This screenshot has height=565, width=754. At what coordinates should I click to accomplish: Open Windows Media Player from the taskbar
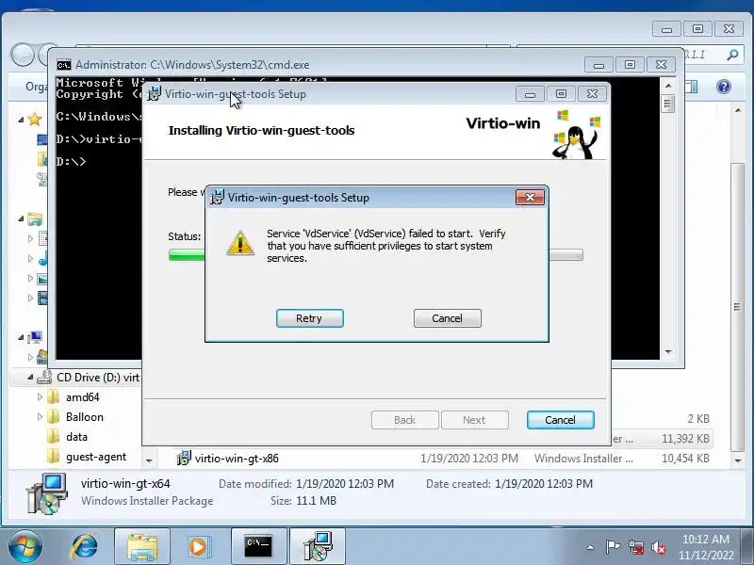pos(198,547)
